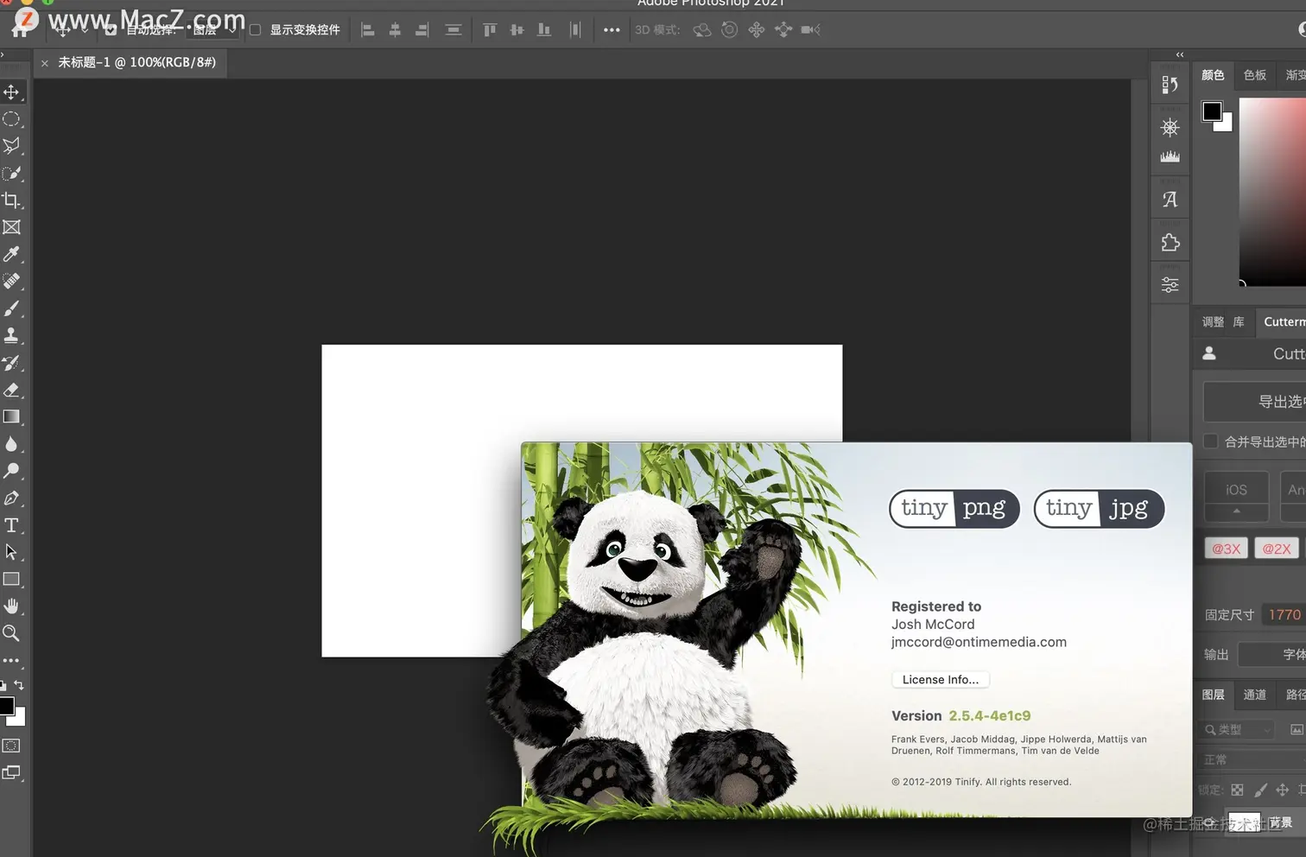Toggle lock position icon
Viewport: 1306px width, 857px height.
(1282, 790)
